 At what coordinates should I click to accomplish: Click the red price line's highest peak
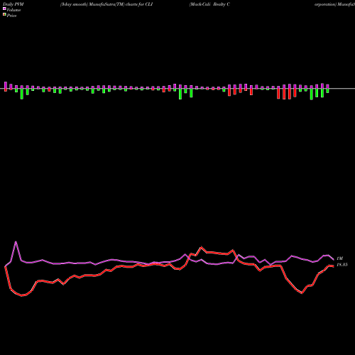point(202,247)
